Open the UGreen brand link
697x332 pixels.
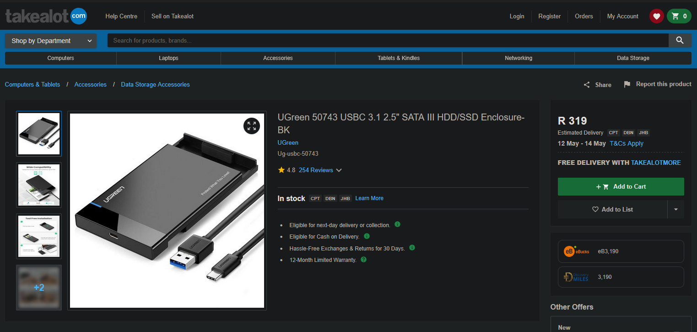pos(288,142)
